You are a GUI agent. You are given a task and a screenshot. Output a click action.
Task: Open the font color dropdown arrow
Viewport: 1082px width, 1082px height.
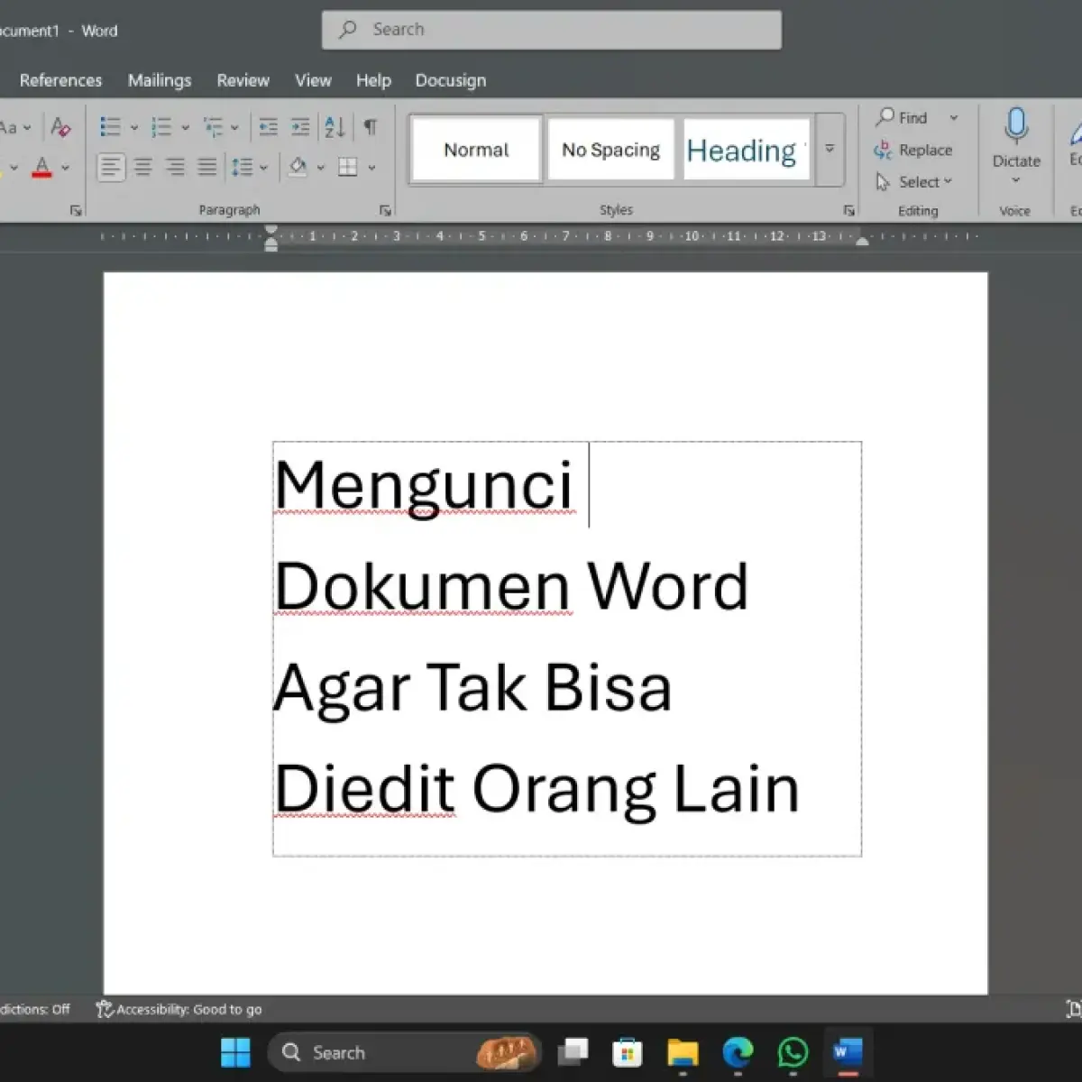click(x=65, y=168)
